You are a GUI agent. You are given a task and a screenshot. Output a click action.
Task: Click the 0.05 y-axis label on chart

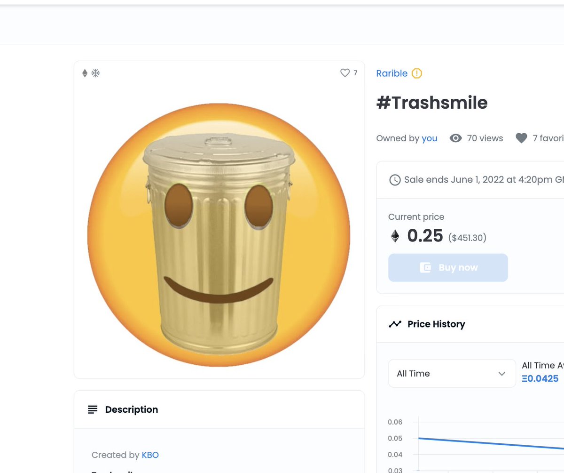(x=395, y=438)
